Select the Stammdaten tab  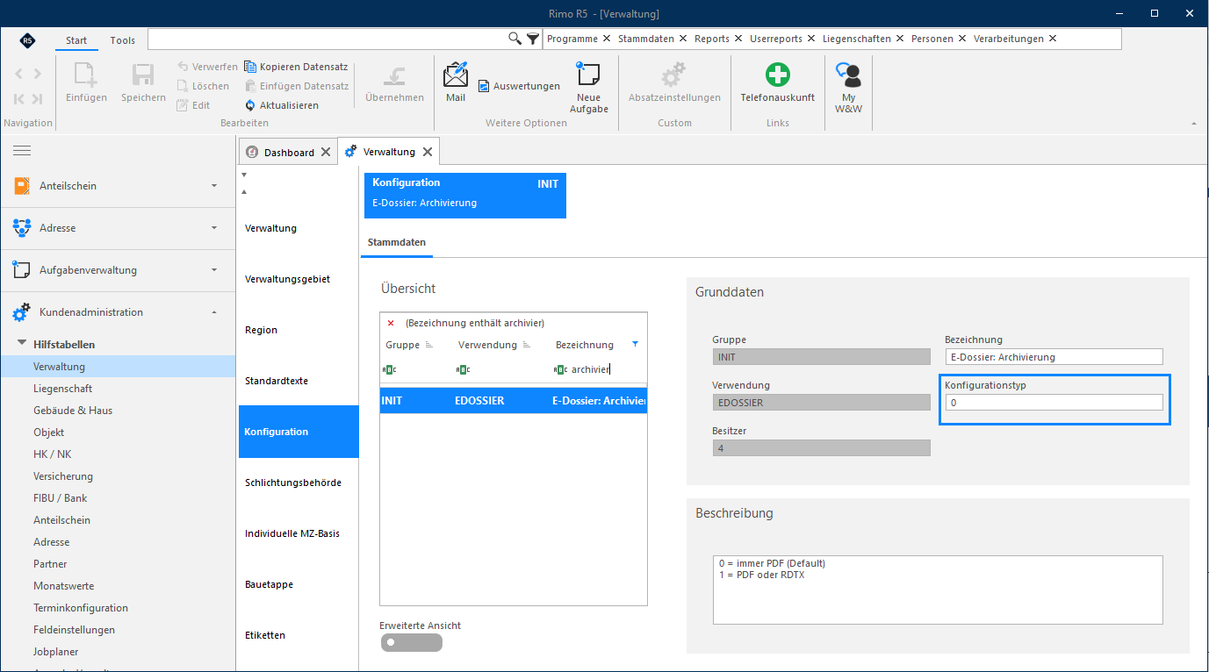[397, 241]
